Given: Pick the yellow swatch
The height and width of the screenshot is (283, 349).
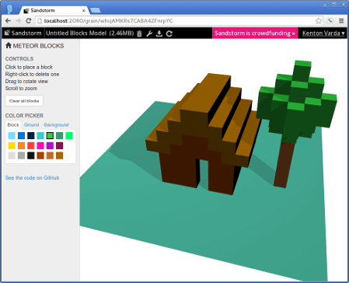Looking at the screenshot, I should (12, 145).
